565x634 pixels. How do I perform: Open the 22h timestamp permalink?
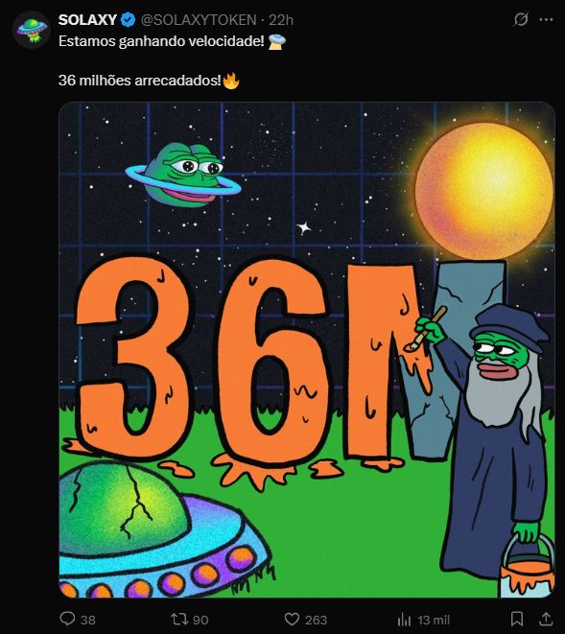(281, 20)
